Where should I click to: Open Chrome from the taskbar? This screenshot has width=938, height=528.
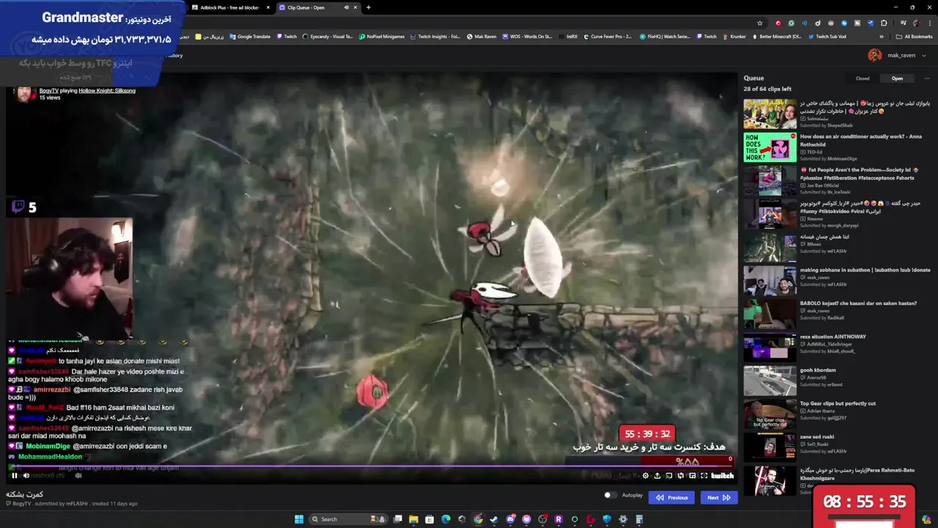pos(478,519)
